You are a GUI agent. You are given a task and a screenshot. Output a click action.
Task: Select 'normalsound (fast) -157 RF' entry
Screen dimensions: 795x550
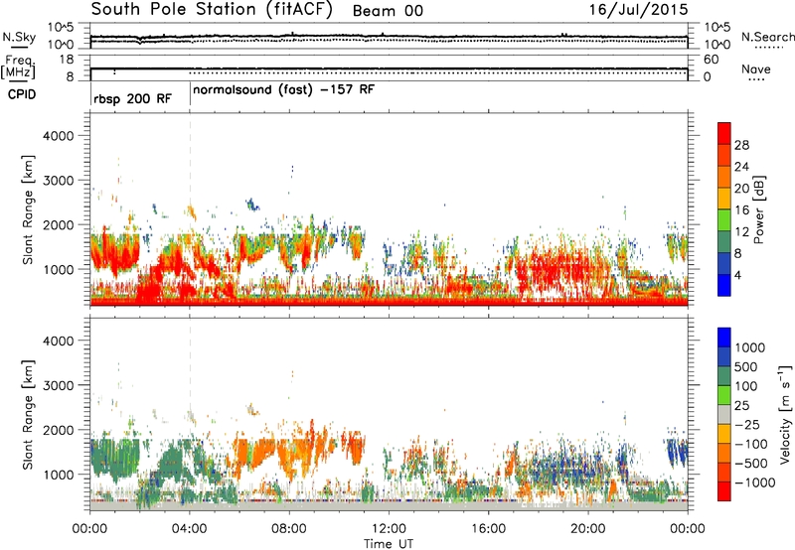[x=283, y=90]
